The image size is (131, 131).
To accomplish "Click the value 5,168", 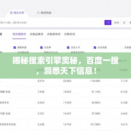I will (x=124, y=103).
